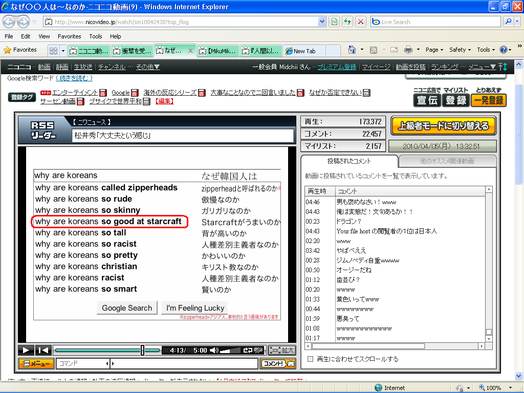Switch to the 【MikuMik… browser tab

(x=218, y=51)
